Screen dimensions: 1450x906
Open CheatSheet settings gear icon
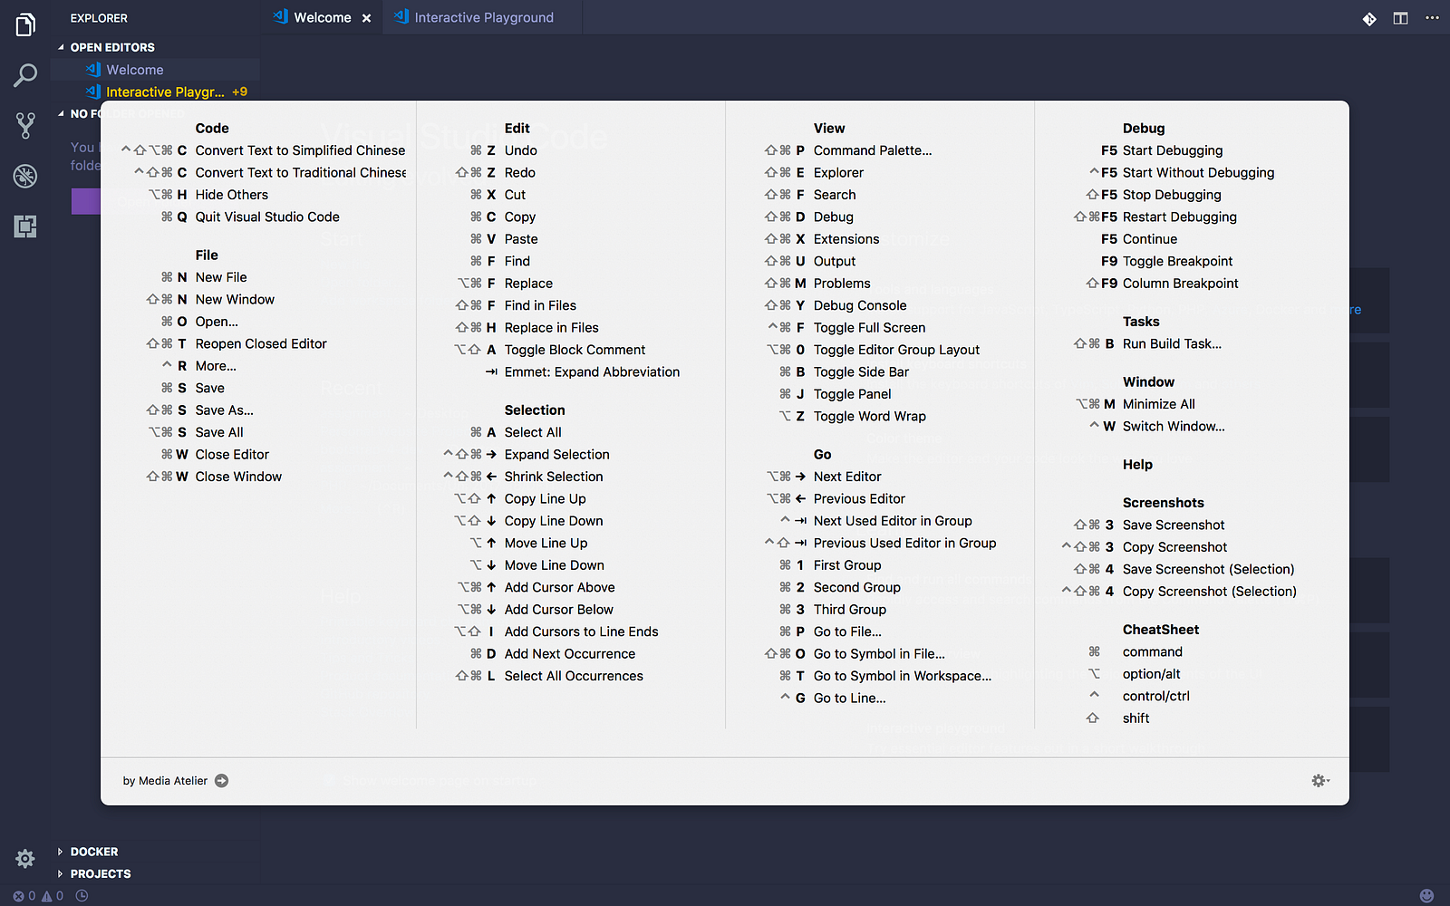[1320, 780]
